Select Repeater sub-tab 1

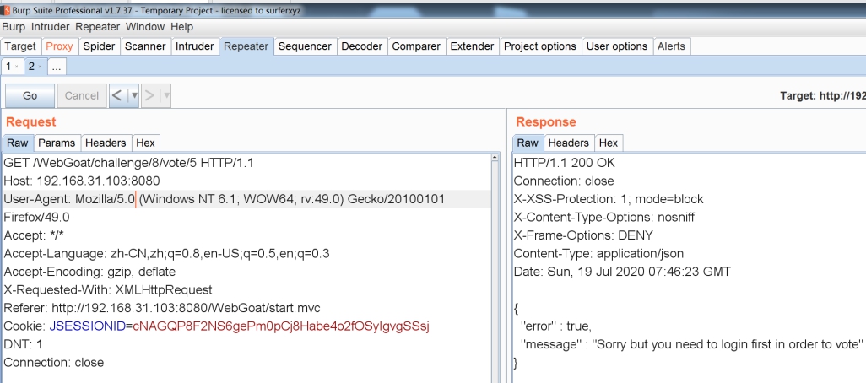tap(8, 67)
